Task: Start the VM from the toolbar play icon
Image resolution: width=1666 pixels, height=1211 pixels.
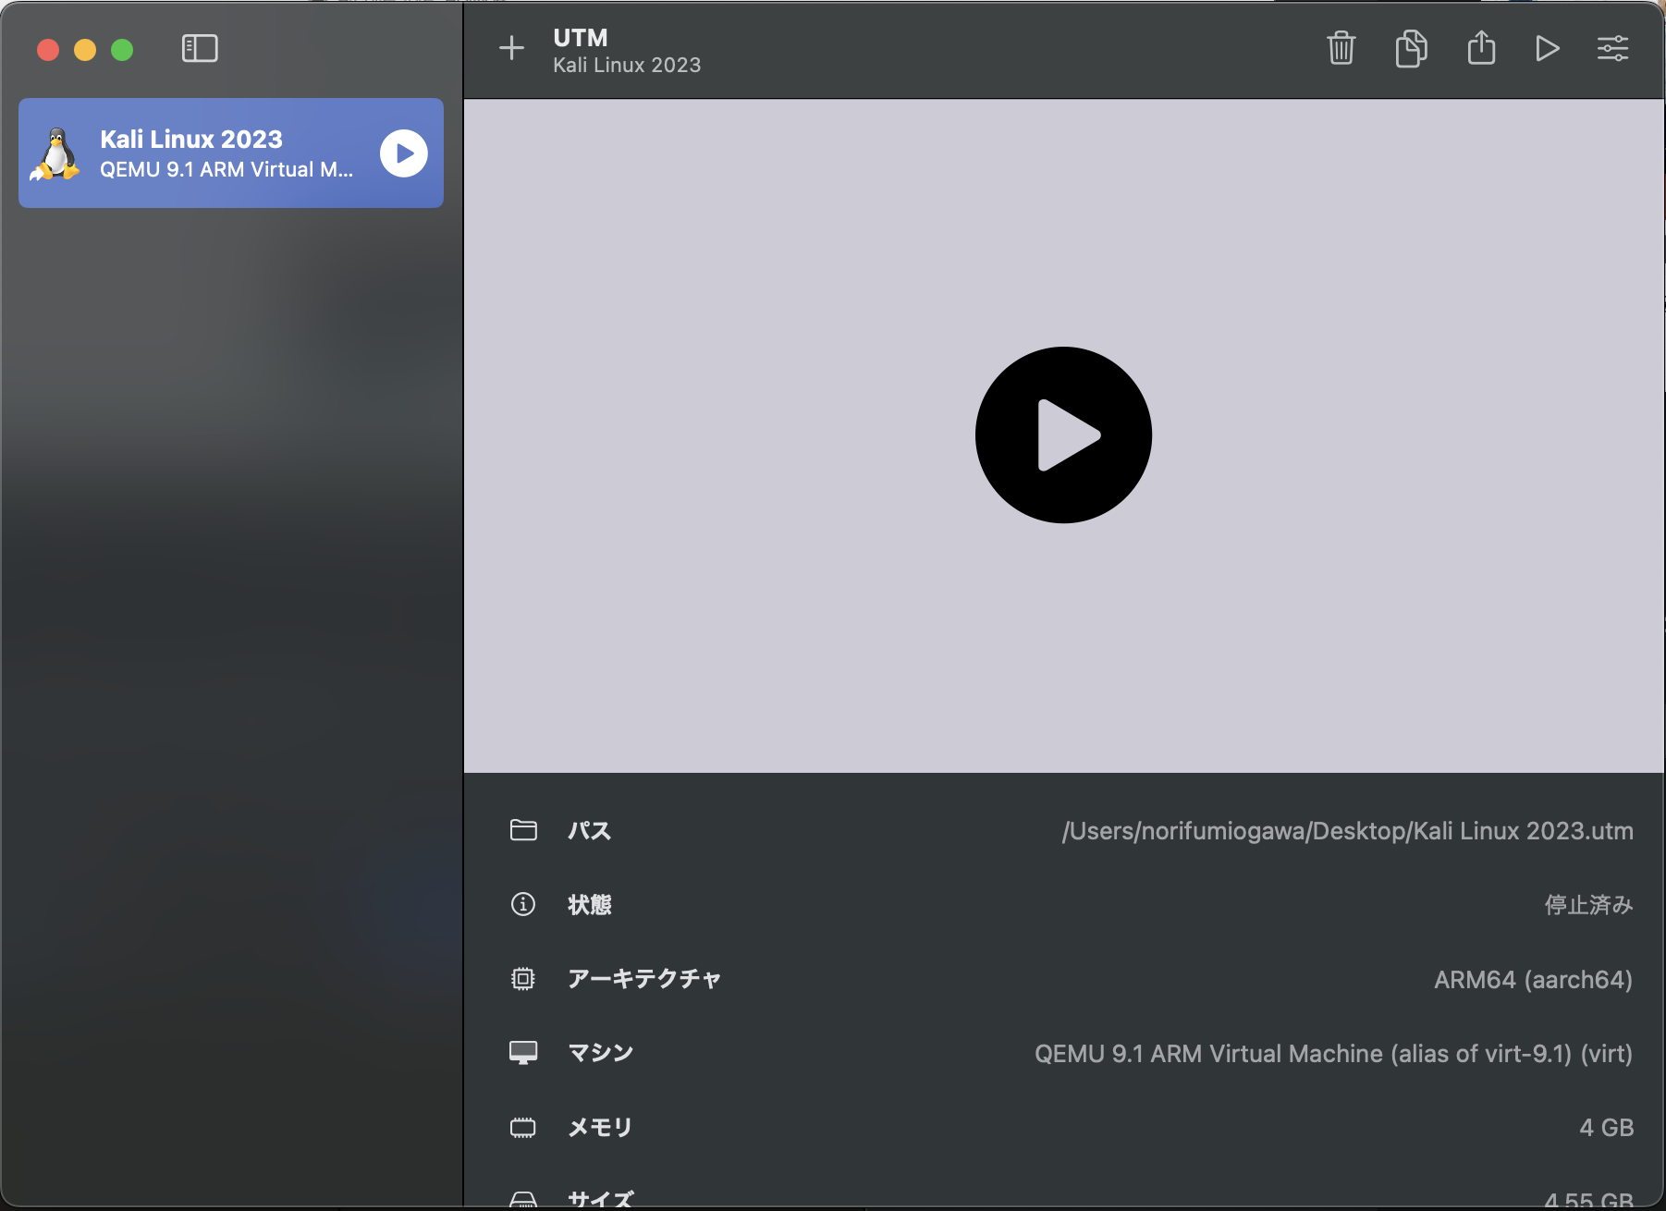Action: (x=1547, y=48)
